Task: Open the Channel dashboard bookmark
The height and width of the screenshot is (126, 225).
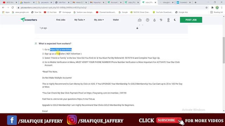Action: [106, 12]
